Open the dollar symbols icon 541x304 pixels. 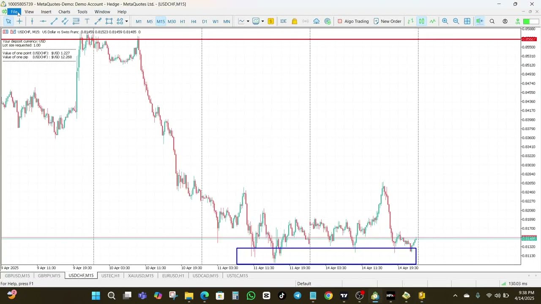(x=271, y=21)
